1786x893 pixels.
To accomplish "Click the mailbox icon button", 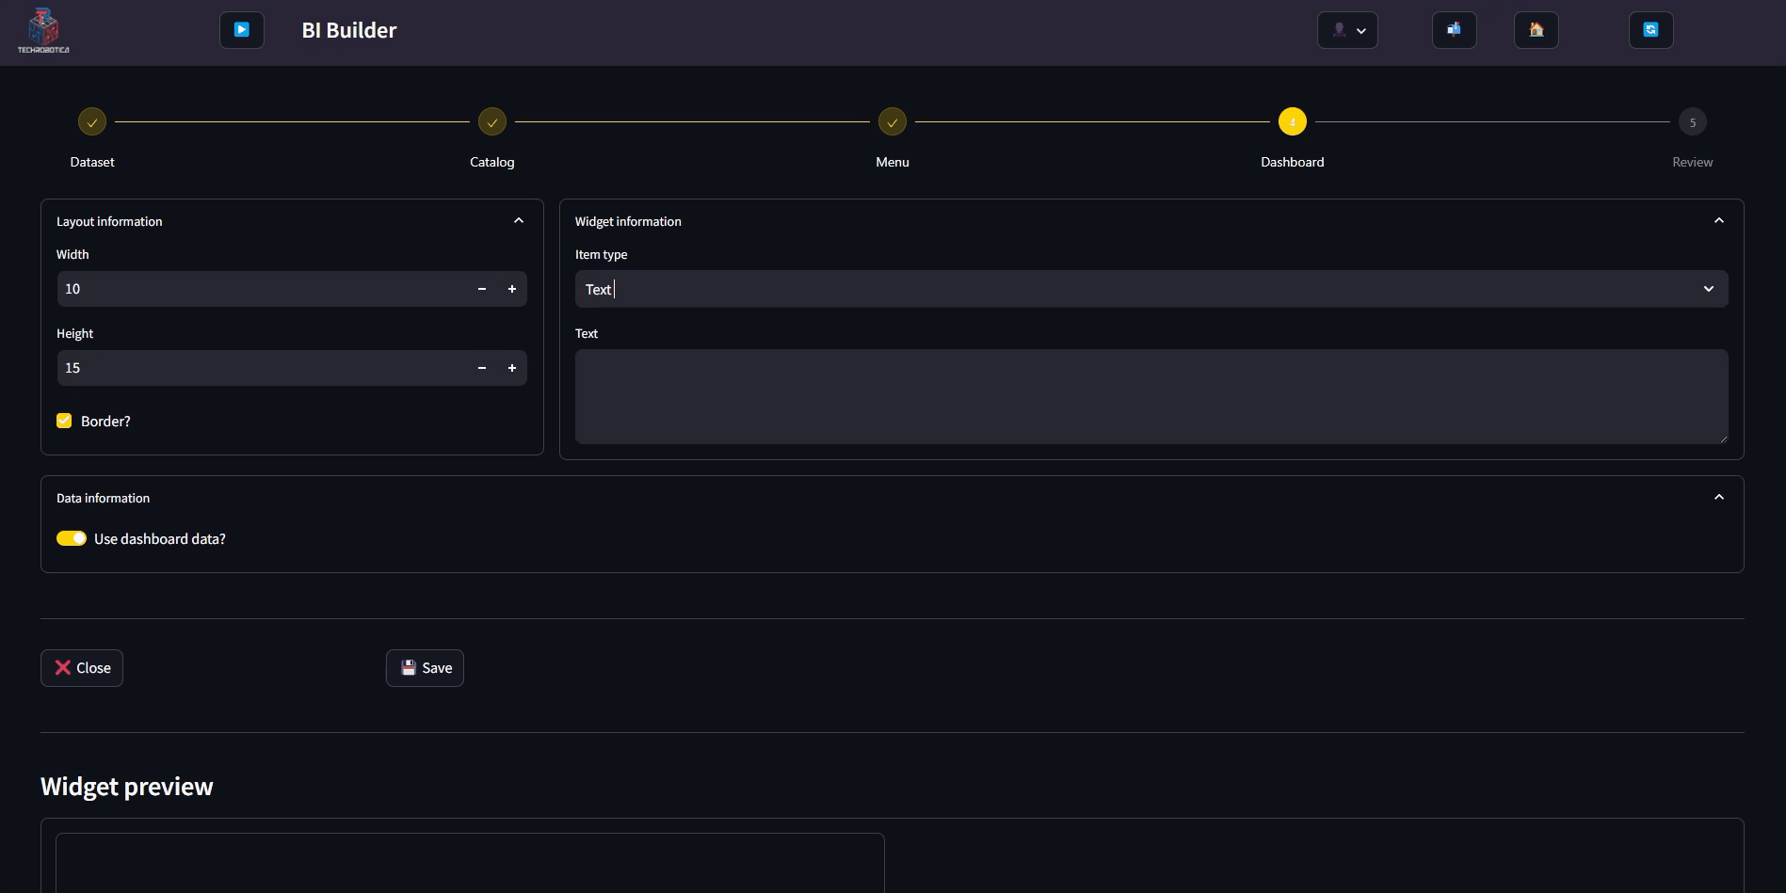I will point(1455,30).
